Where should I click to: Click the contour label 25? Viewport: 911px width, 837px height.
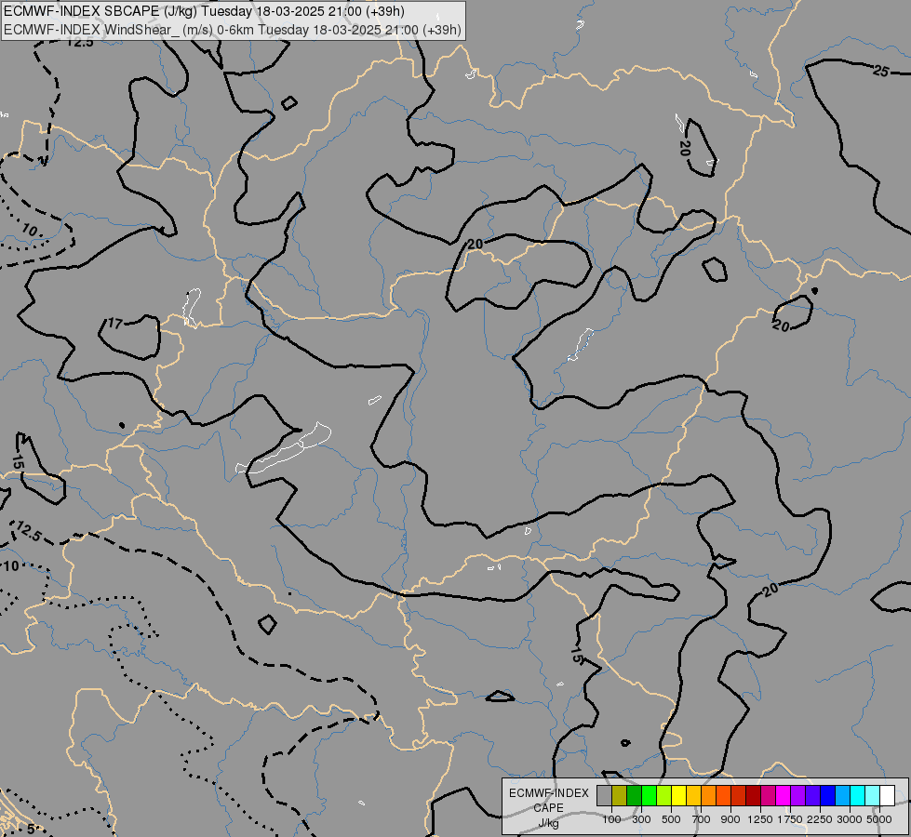(x=881, y=72)
